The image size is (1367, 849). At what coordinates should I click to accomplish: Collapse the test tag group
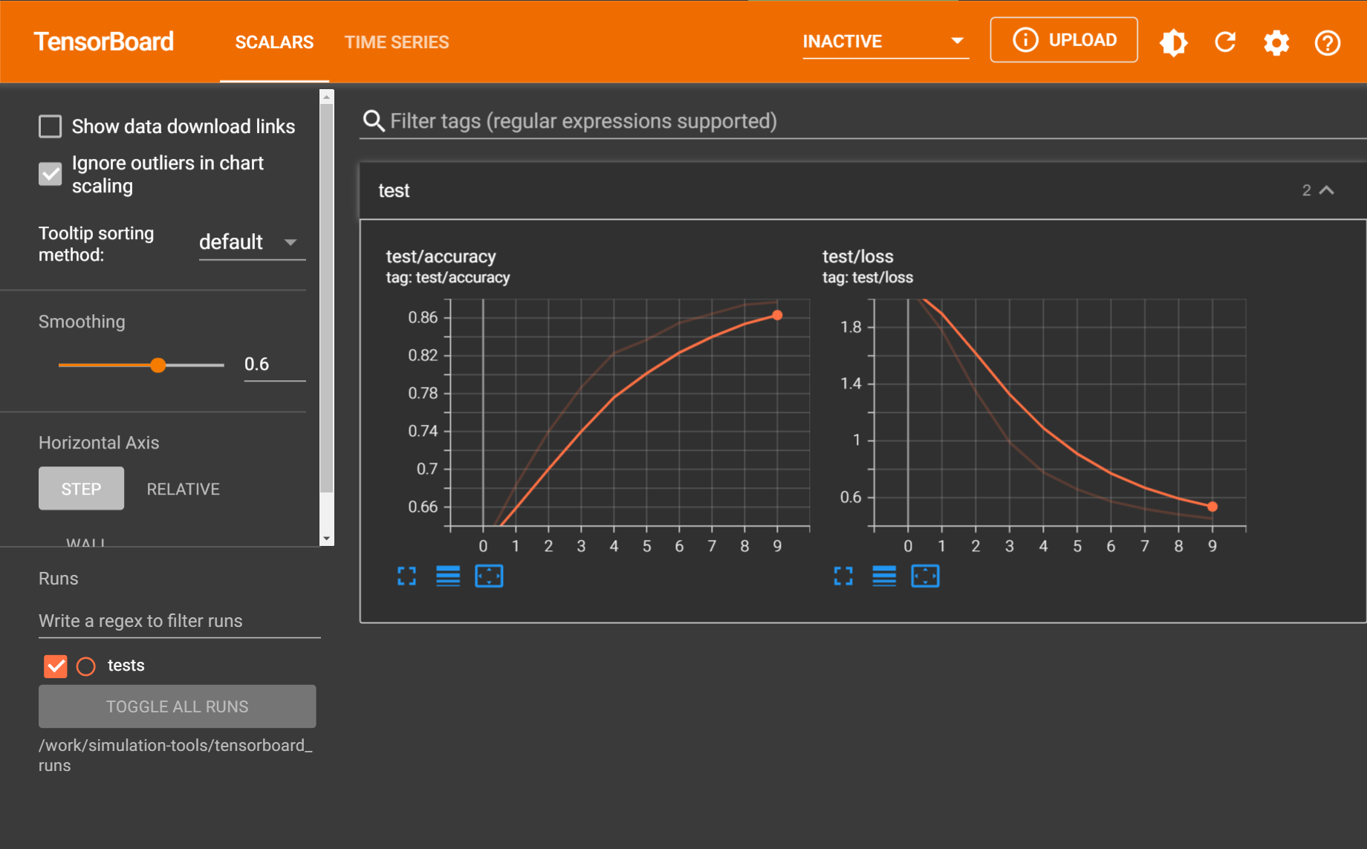pos(1326,191)
